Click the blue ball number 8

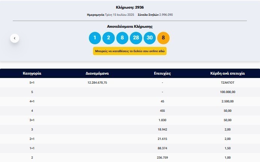pyautogui.click(x=122, y=38)
